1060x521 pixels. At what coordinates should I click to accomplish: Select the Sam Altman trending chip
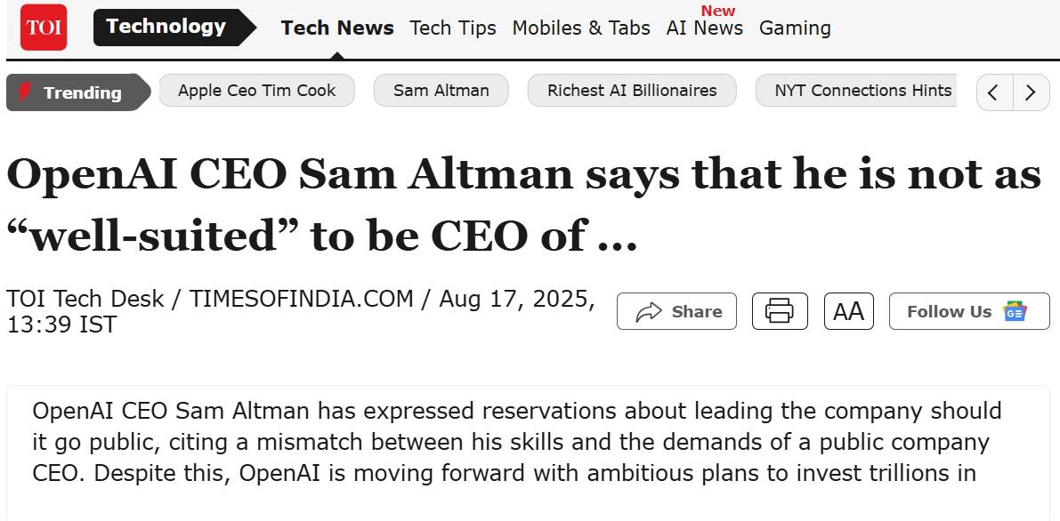coord(441,91)
